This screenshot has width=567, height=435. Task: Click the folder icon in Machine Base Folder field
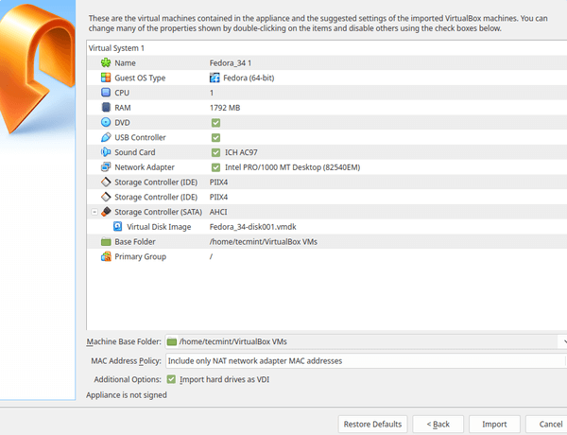(x=172, y=341)
